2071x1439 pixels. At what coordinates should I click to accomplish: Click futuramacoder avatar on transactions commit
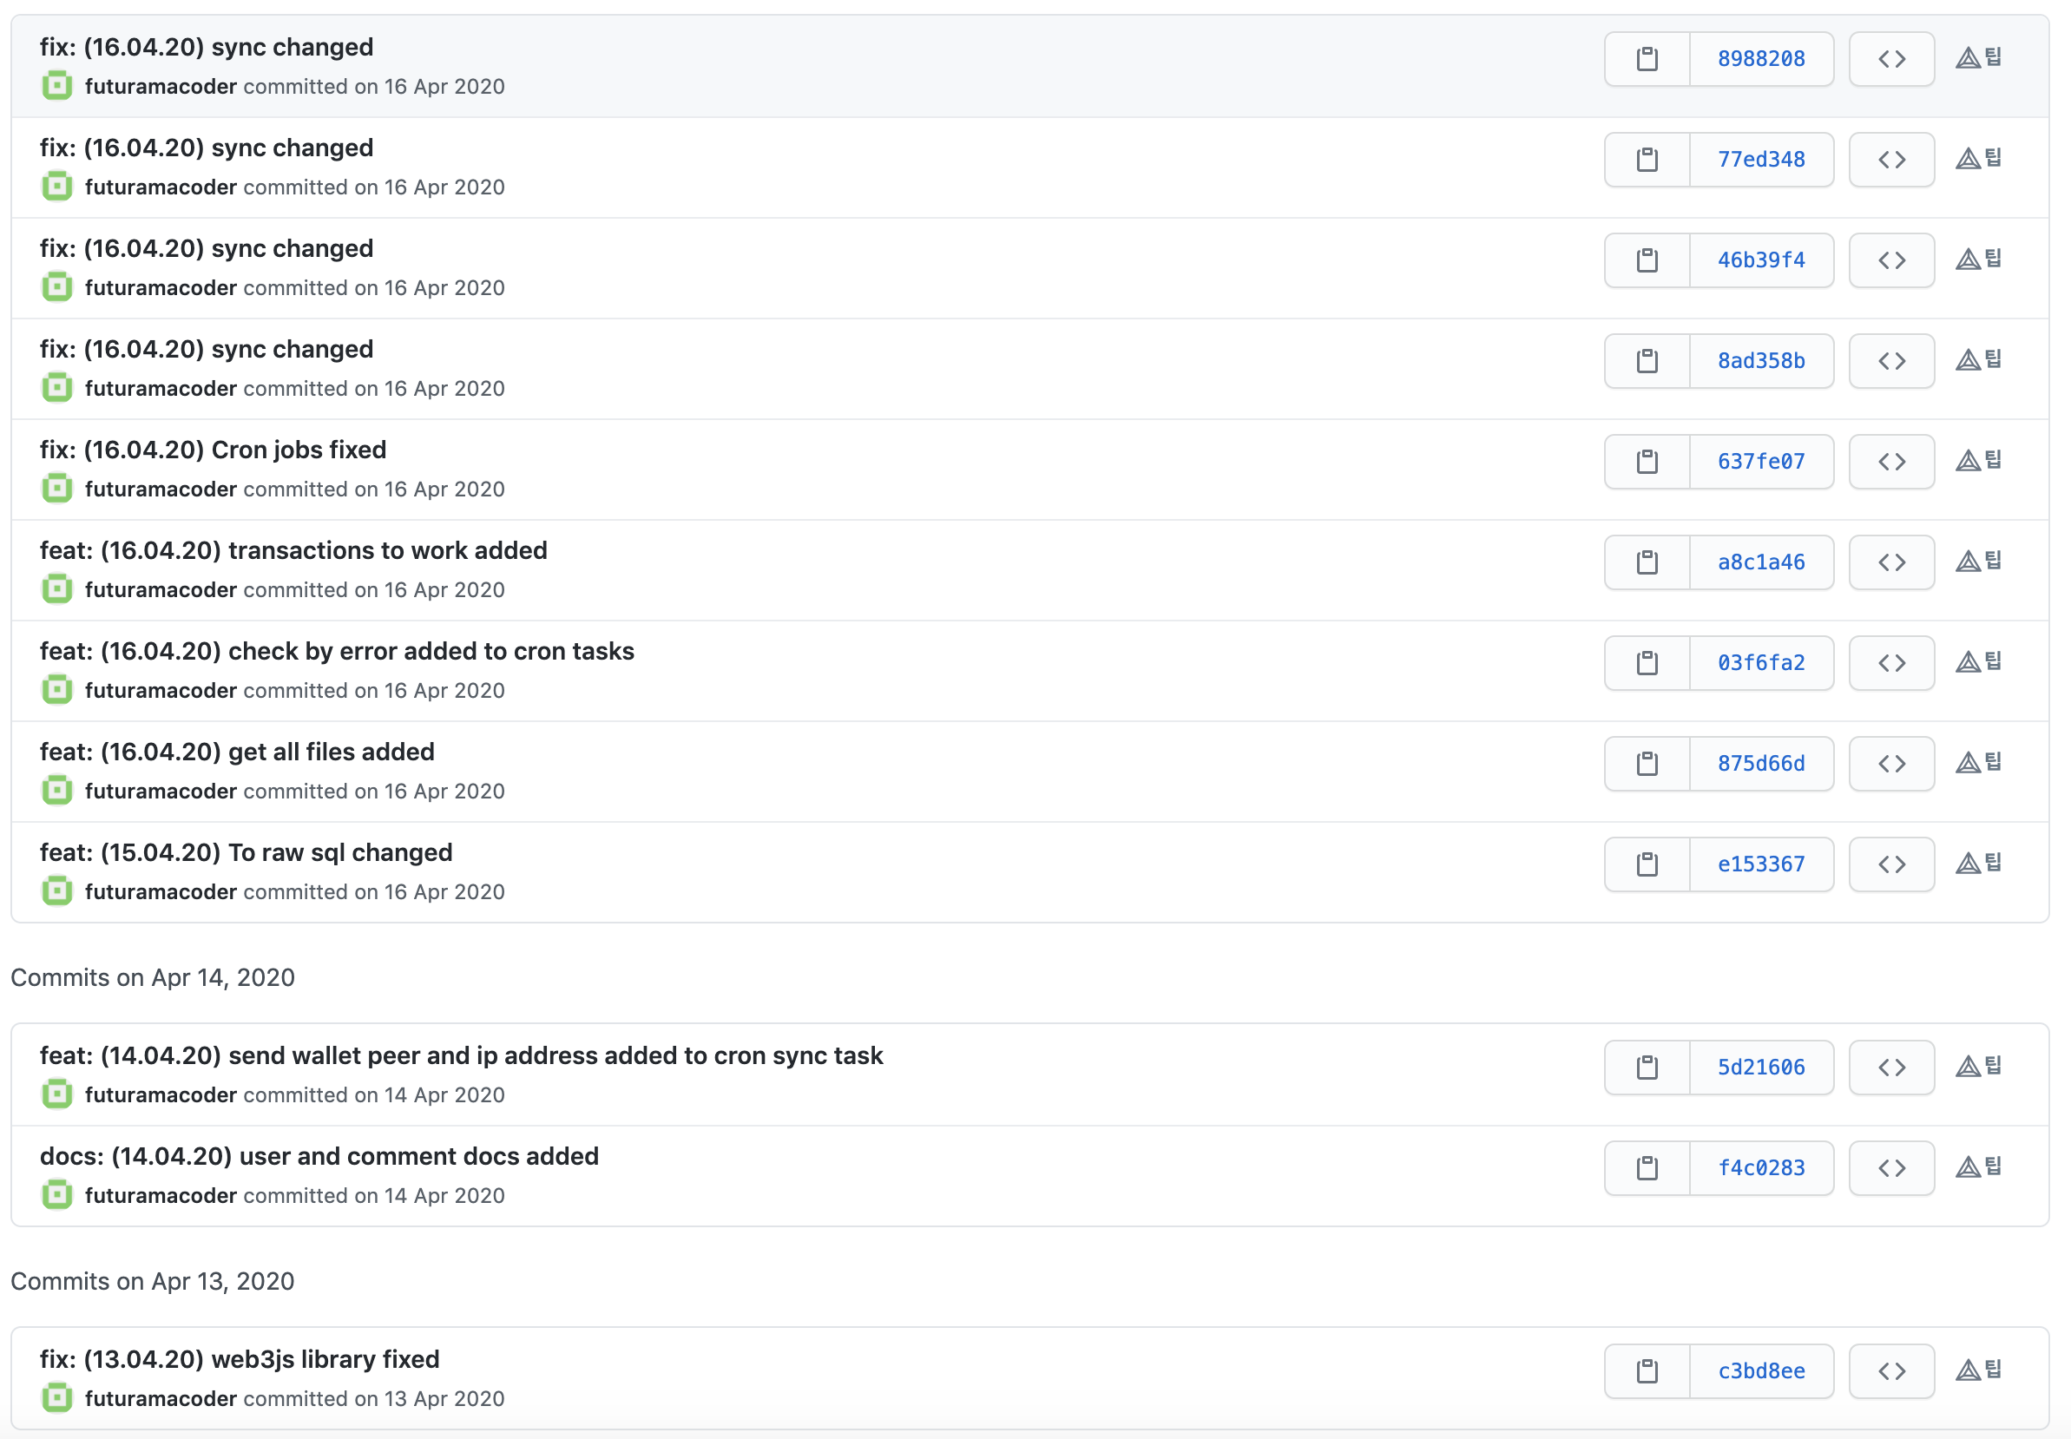56,589
